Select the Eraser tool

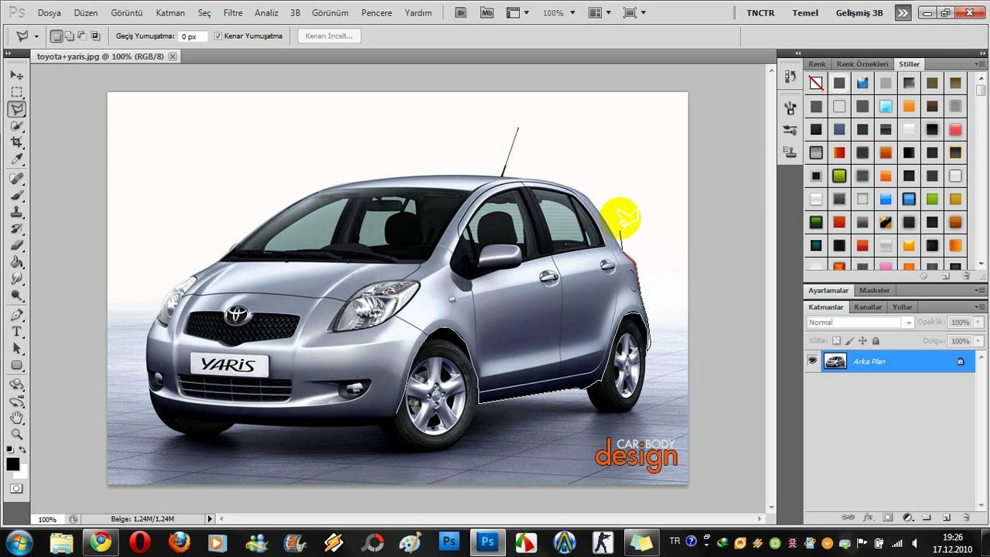click(16, 245)
